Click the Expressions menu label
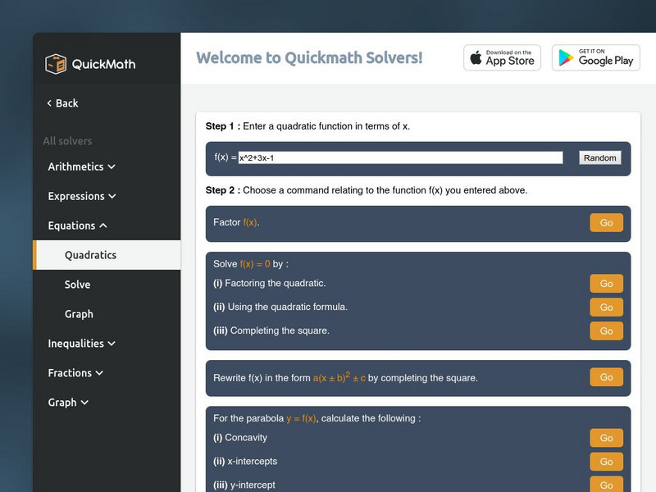This screenshot has width=656, height=492. coord(76,196)
